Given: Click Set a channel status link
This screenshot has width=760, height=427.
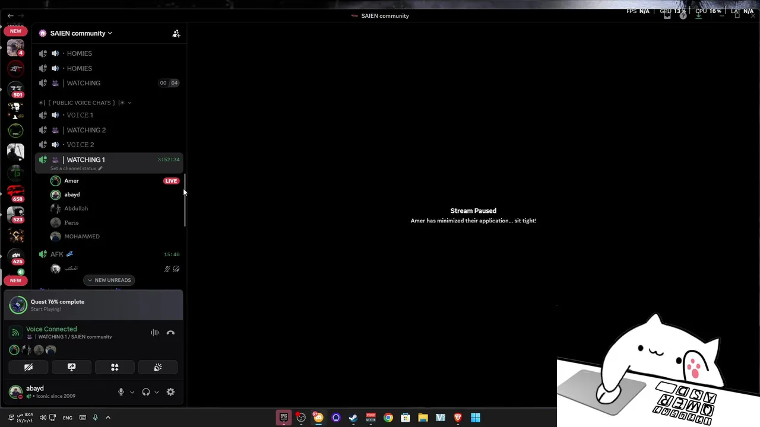Looking at the screenshot, I should click(x=76, y=168).
